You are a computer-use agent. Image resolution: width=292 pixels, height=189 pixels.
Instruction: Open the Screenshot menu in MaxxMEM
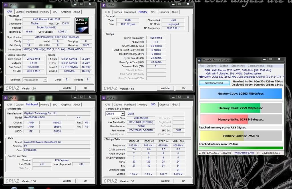pyautogui.click(x=238, y=66)
